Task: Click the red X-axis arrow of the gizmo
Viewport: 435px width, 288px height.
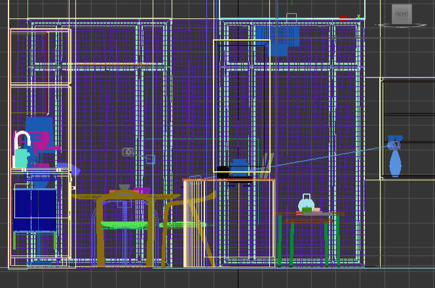Action: tap(343, 17)
